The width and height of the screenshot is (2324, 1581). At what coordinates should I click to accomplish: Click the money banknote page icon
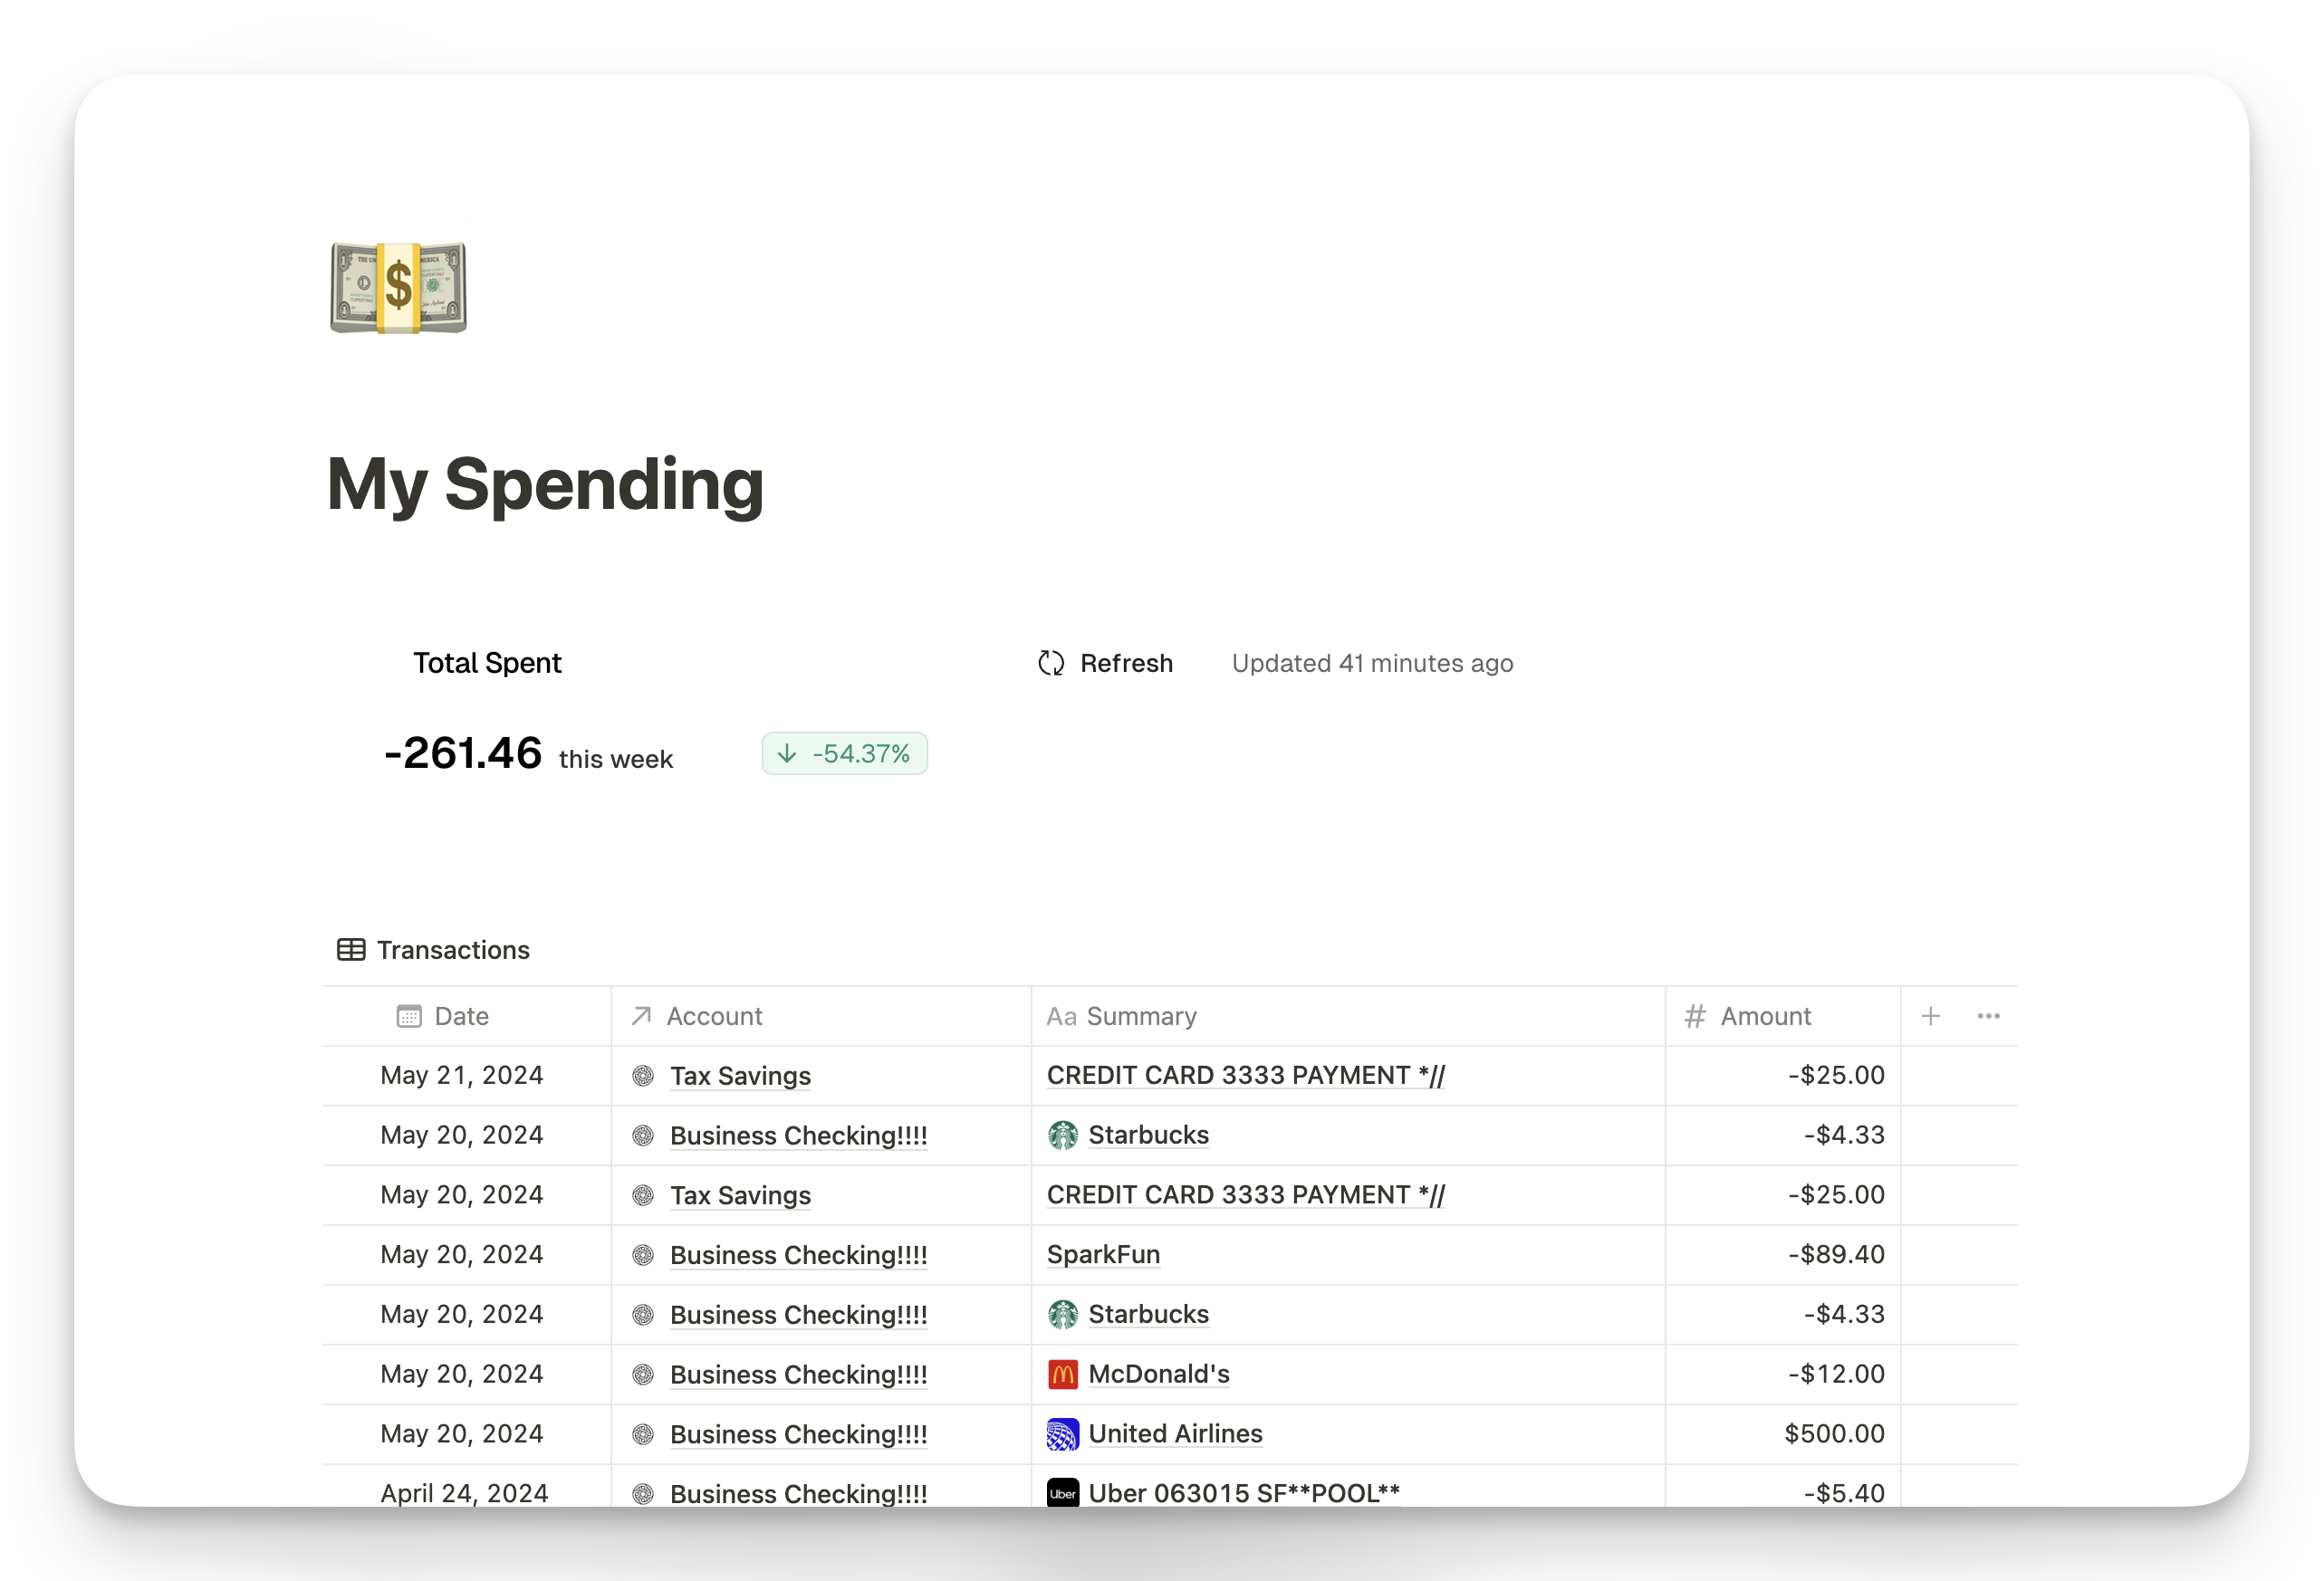click(x=398, y=287)
